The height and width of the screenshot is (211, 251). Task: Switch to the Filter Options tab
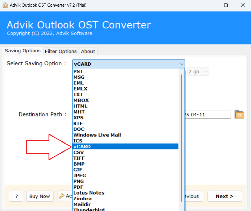pos(61,51)
